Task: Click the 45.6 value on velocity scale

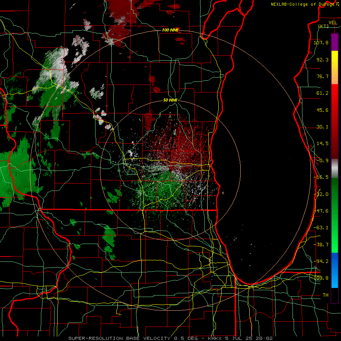Action: [x=322, y=110]
